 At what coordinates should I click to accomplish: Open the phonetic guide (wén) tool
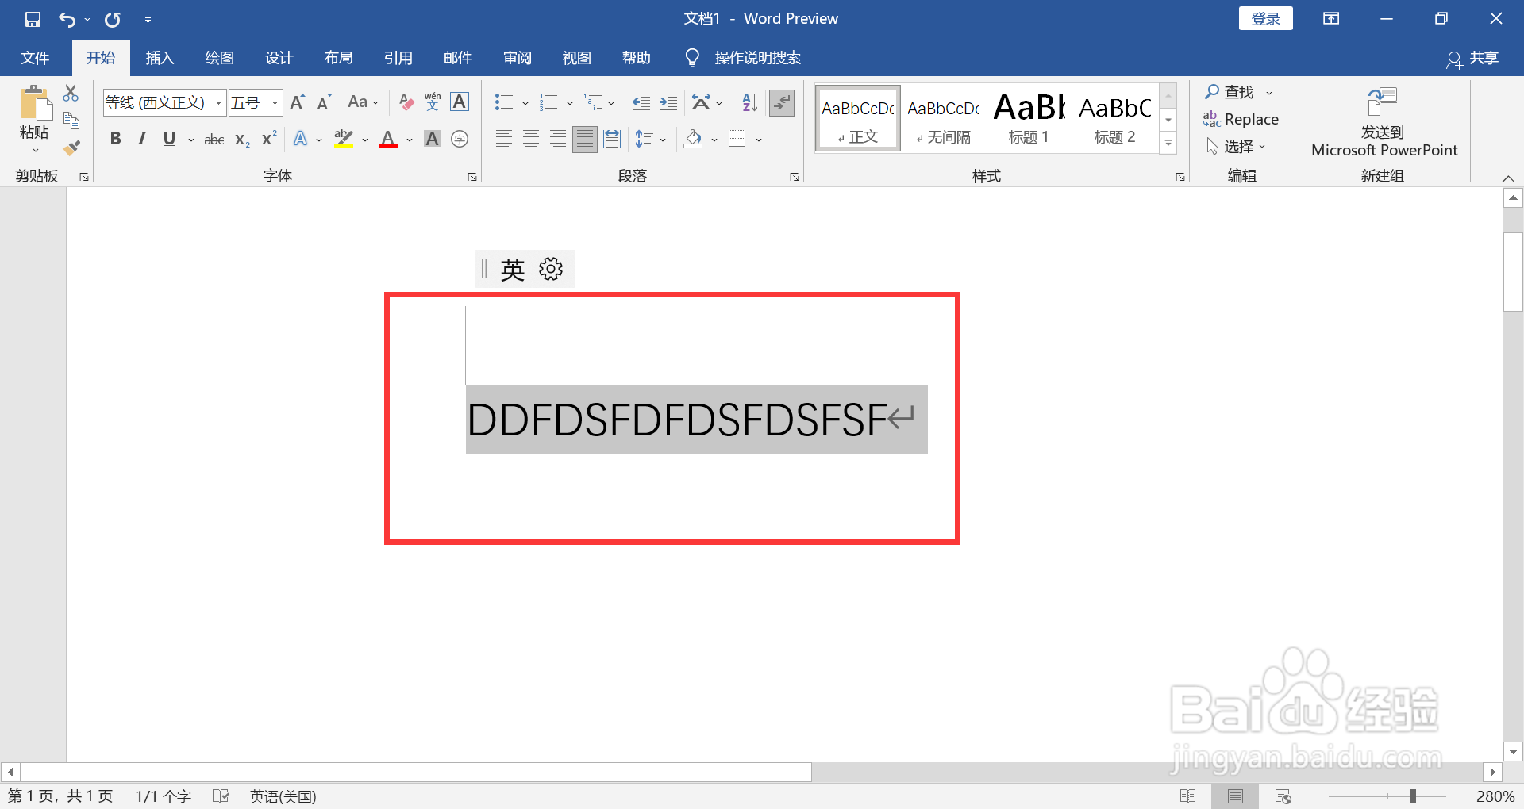coord(433,102)
